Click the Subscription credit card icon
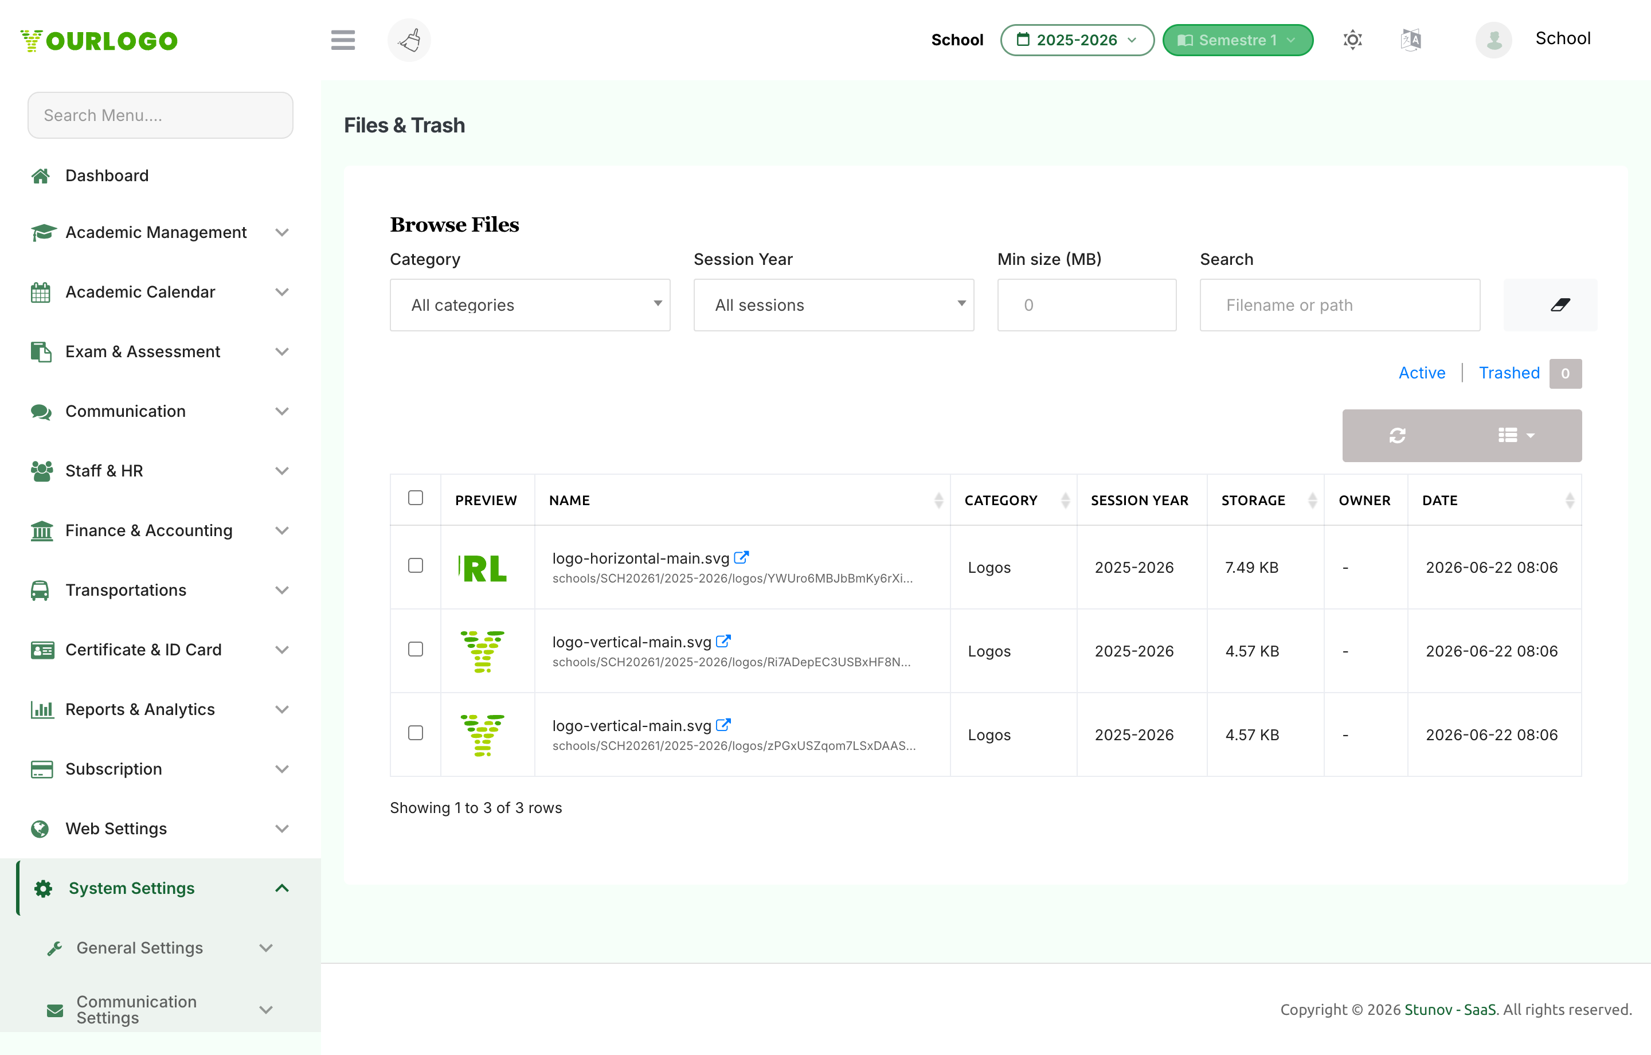Image resolution: width=1651 pixels, height=1055 pixels. pyautogui.click(x=42, y=769)
